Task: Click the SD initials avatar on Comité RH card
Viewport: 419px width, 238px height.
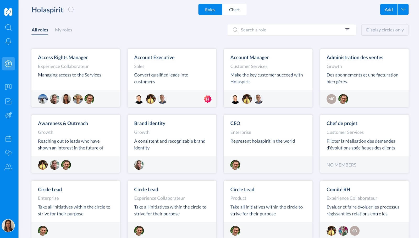Action: click(x=355, y=231)
